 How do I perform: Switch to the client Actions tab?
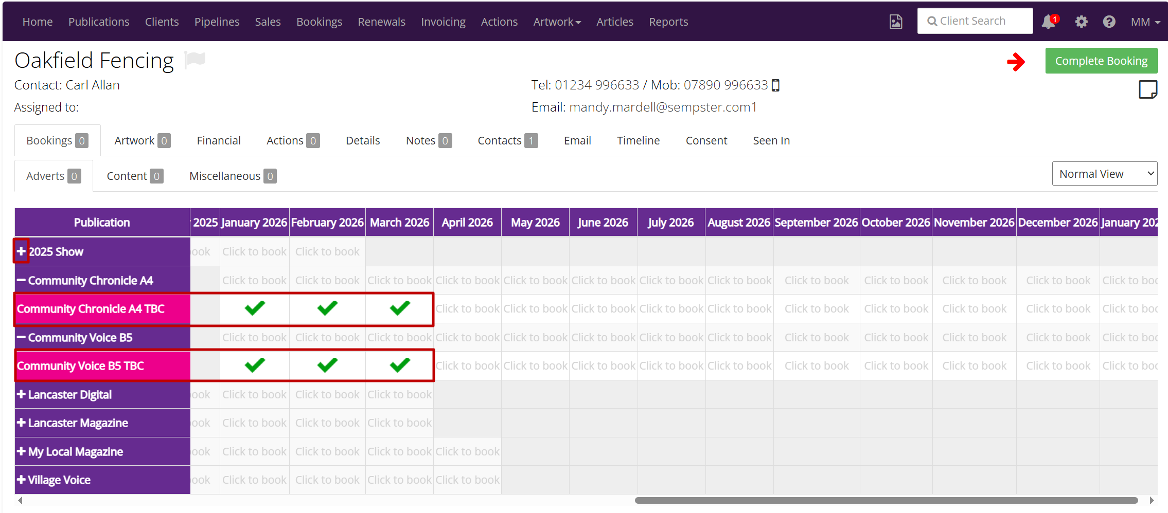coord(293,140)
